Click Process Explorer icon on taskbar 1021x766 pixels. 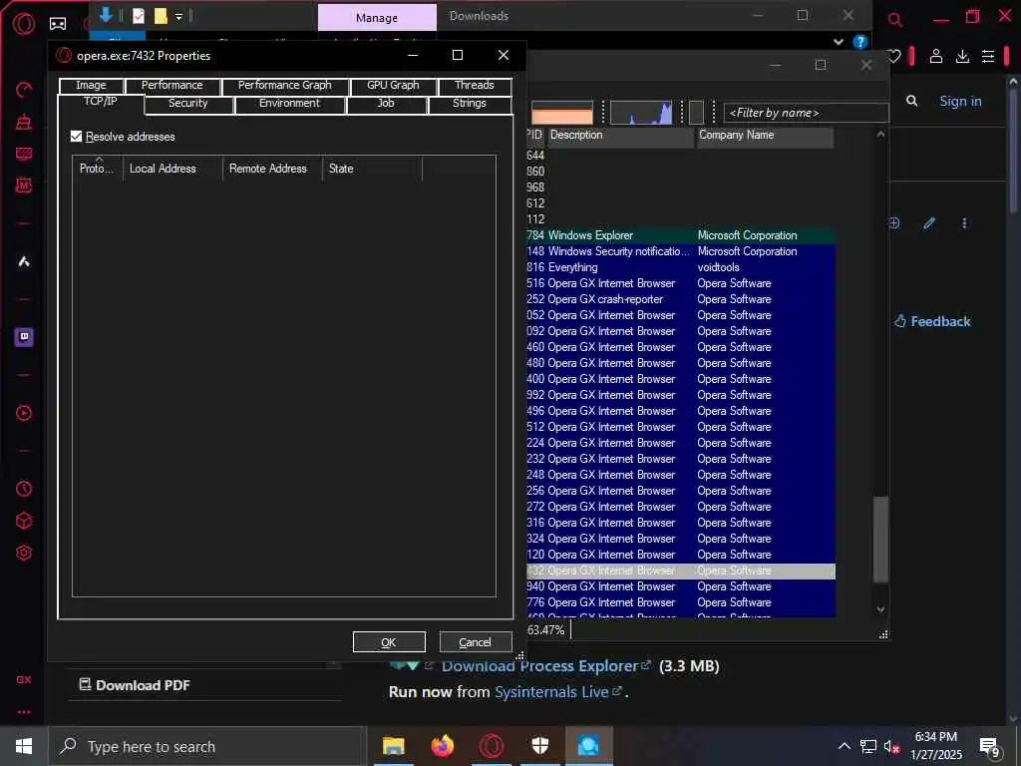click(x=588, y=746)
